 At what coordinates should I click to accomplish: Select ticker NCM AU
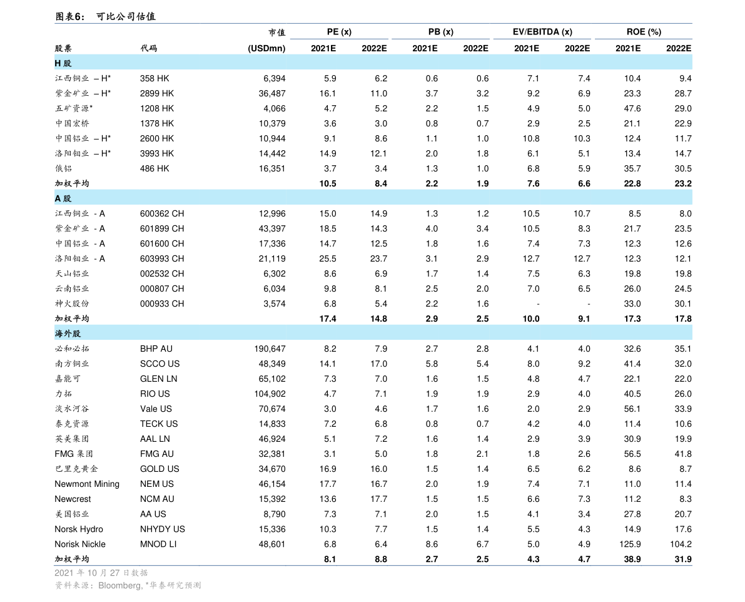pos(157,499)
